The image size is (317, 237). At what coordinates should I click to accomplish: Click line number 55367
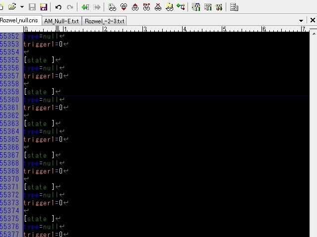[x=9, y=155]
